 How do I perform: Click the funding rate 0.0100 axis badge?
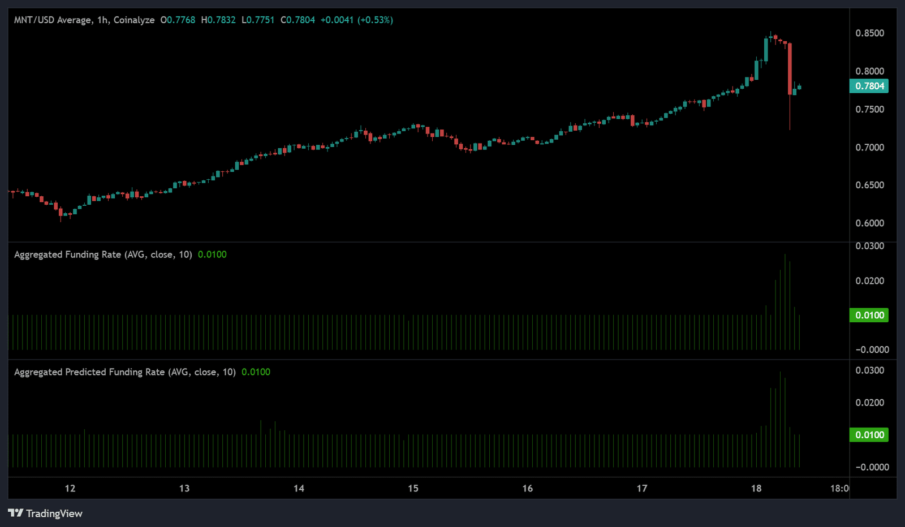[869, 315]
